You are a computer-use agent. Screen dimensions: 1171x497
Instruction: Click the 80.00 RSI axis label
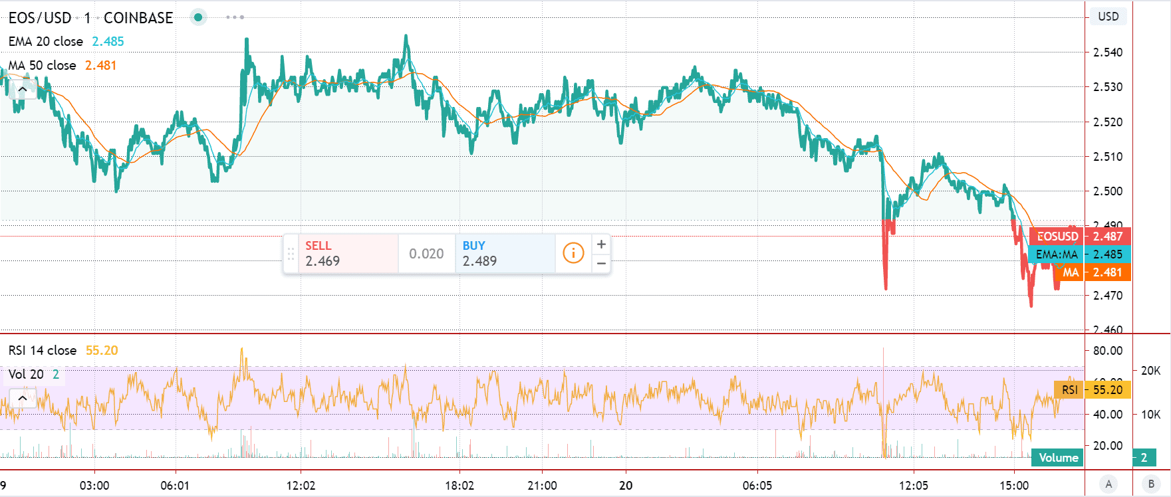[x=1107, y=351]
